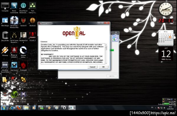Select the Death Track shortcut

[14, 81]
